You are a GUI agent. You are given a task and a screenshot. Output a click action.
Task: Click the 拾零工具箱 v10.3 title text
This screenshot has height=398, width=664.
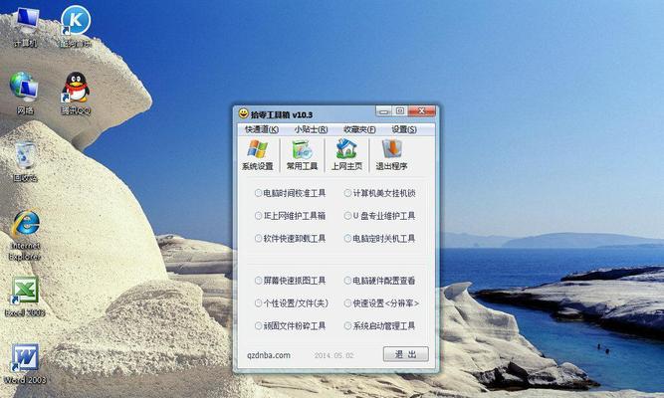[282, 114]
